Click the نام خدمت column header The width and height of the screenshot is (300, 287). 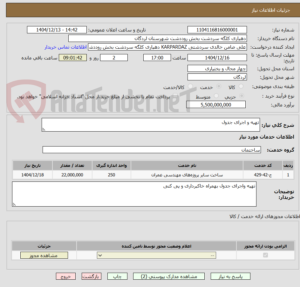coord(187,166)
